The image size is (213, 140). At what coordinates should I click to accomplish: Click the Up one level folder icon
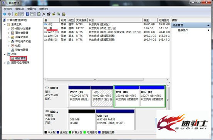tap(16, 14)
